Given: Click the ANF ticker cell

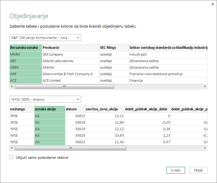Looking at the screenshot, I should pos(26,74).
